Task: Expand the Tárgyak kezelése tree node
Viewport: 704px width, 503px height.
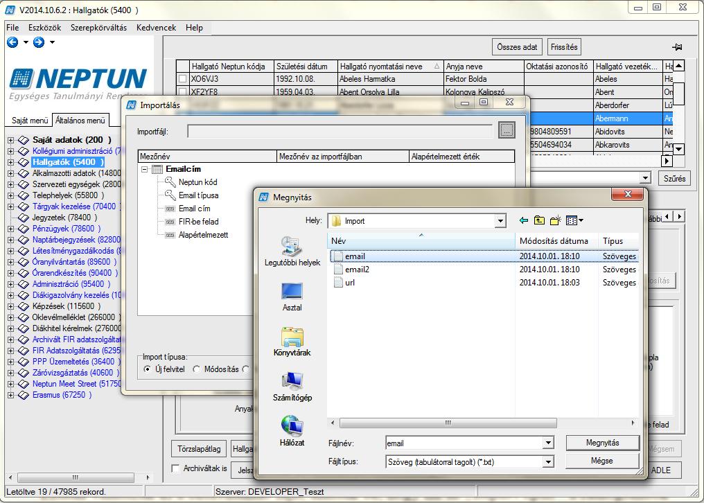Action: pos(11,206)
